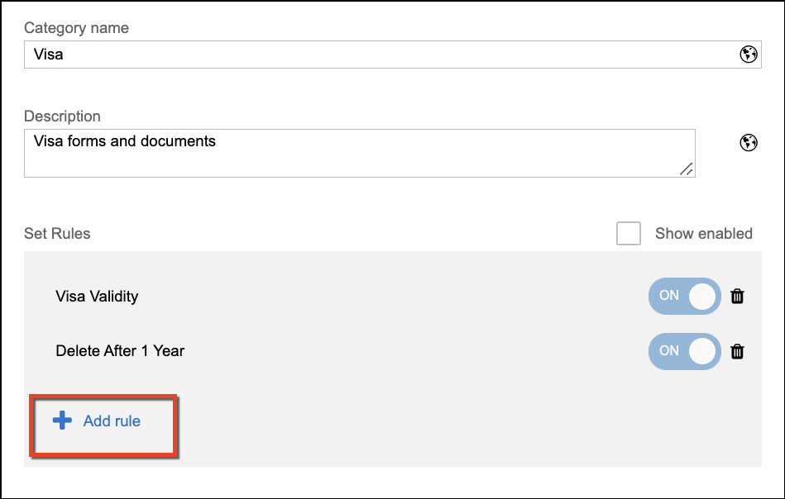The image size is (785, 499).
Task: Click the Show enabled label text
Action: point(703,234)
